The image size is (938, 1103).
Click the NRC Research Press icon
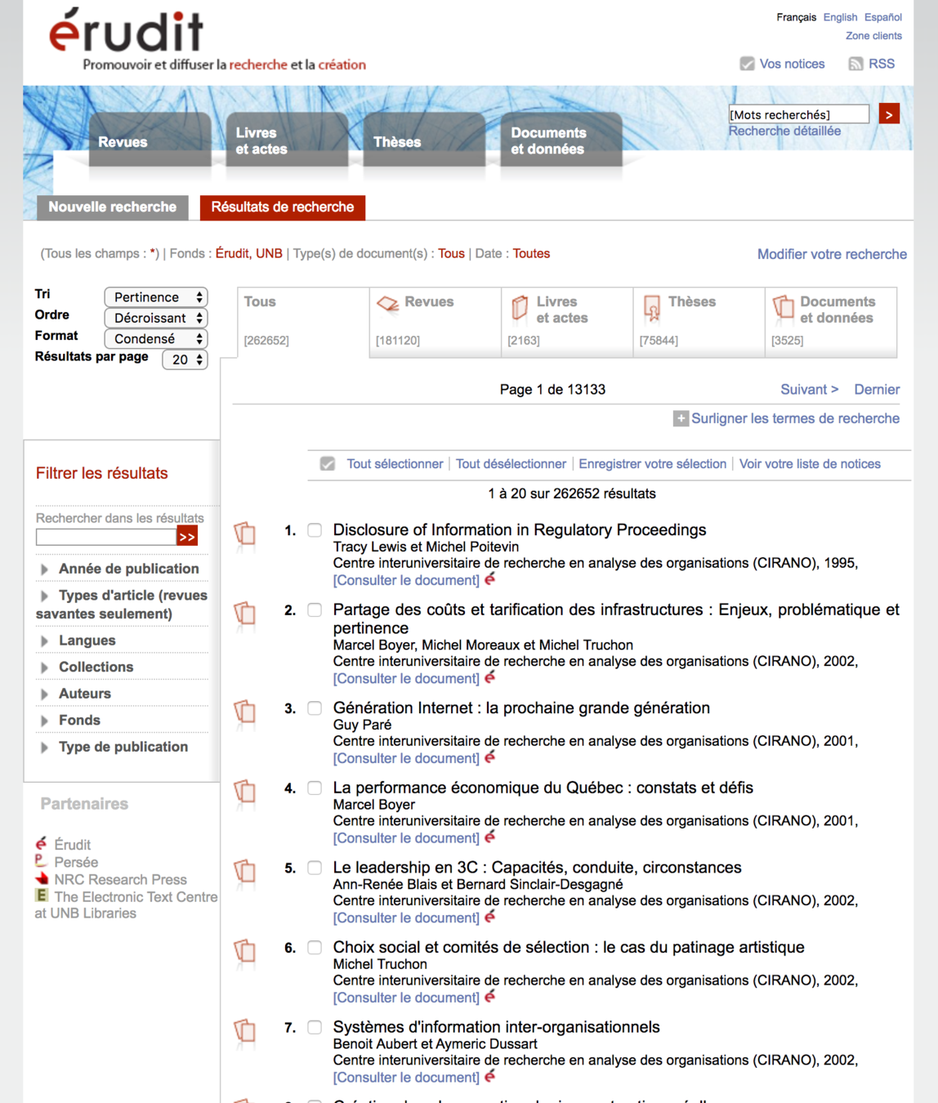coord(42,879)
